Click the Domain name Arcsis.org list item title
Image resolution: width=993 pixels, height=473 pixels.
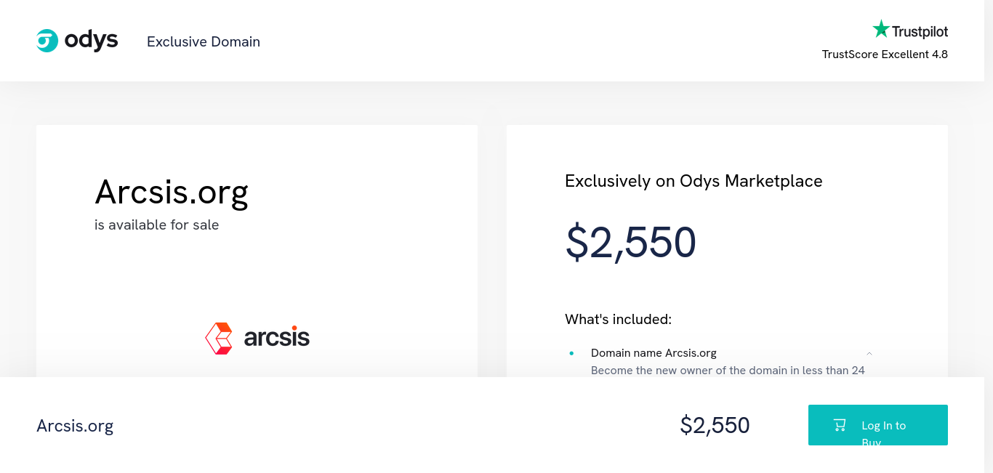click(654, 353)
